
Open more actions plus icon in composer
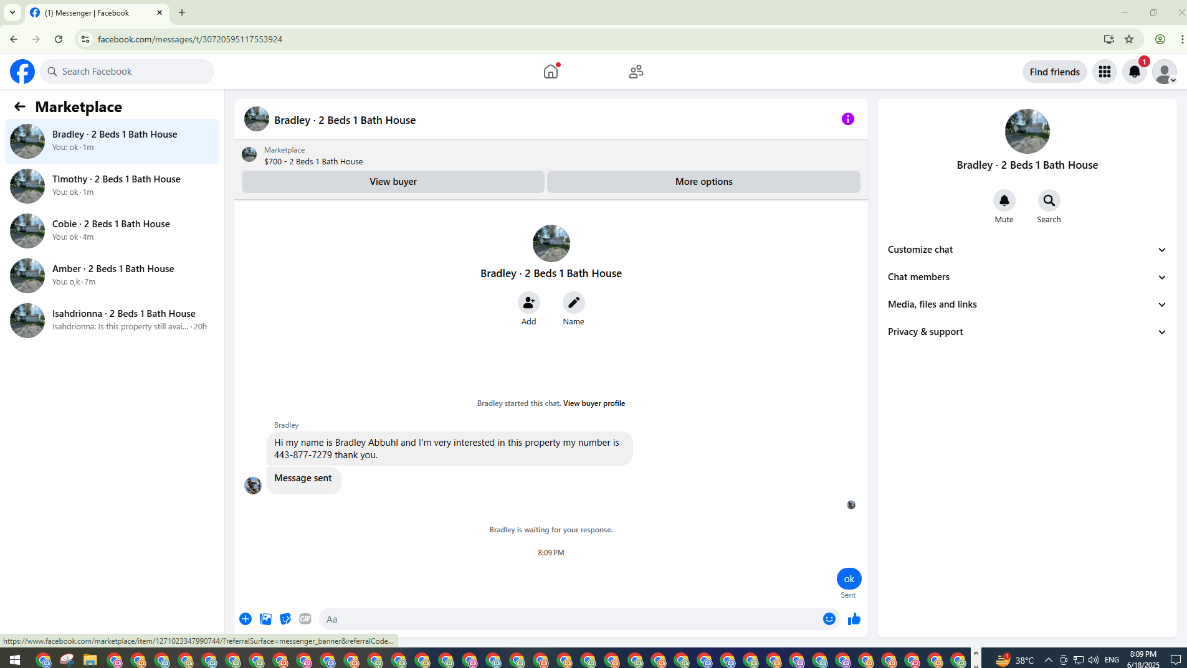click(x=246, y=619)
